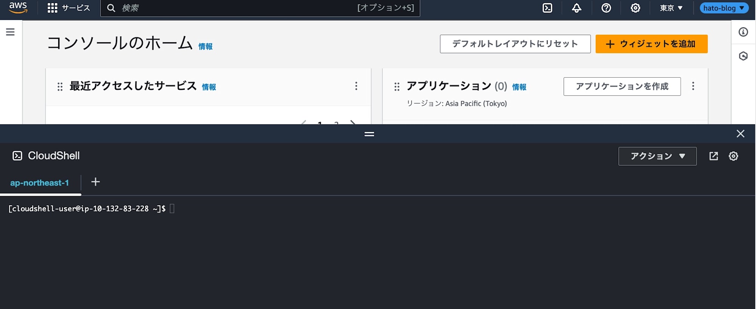Click リージョン: Asia Pacific (Tokyo) text
Screen dimensions: 756x309
[457, 103]
